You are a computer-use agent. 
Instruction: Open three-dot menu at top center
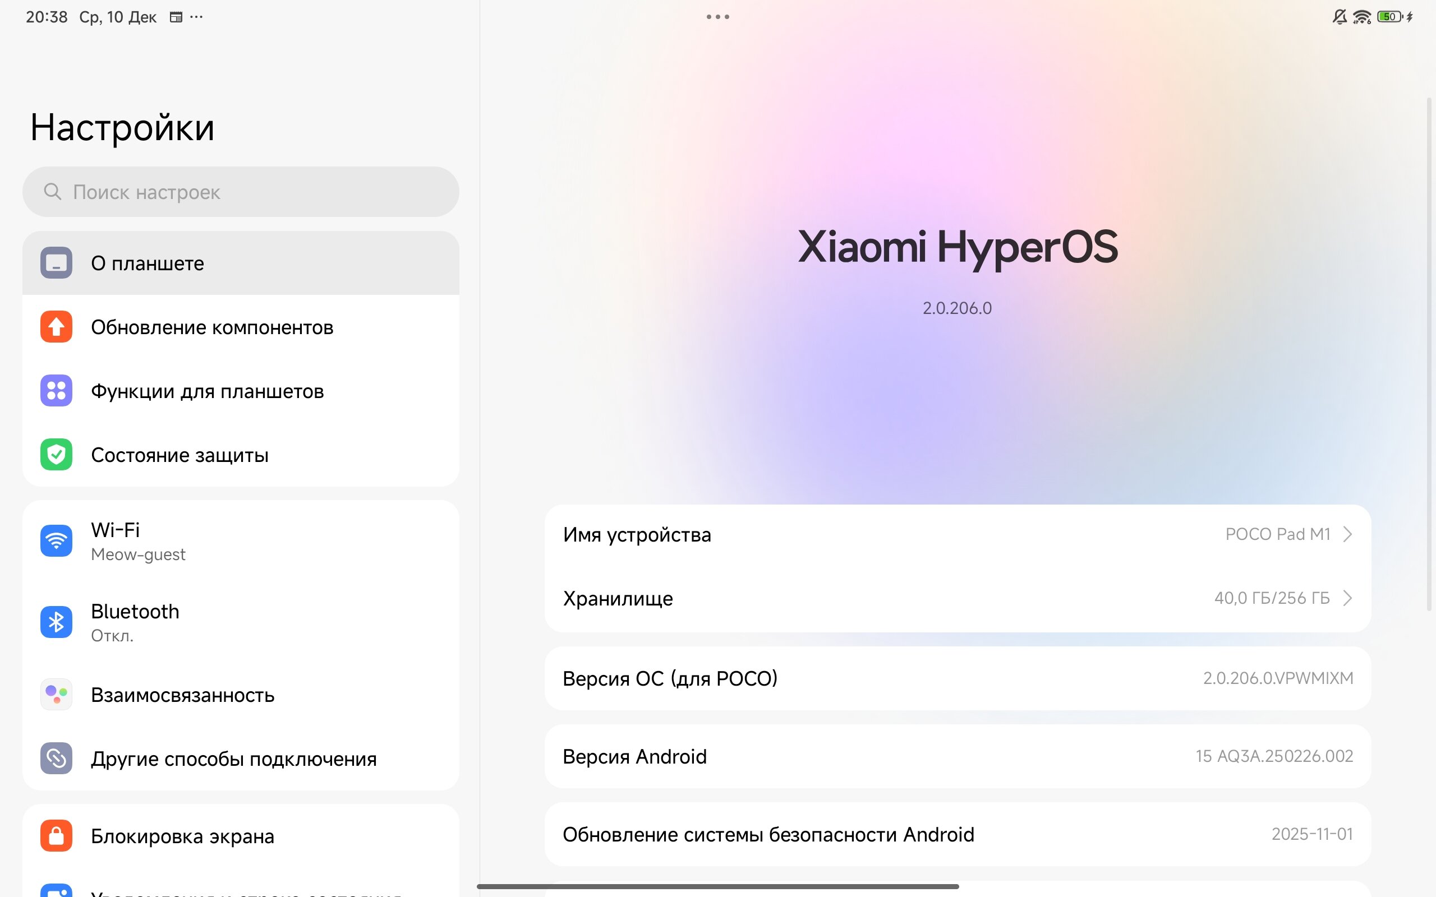pos(718,17)
